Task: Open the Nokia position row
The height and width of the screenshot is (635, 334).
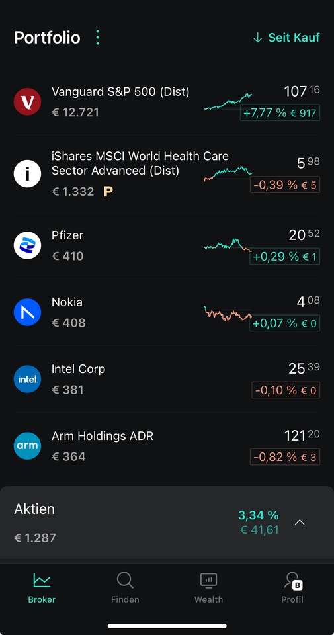Action: tap(167, 312)
